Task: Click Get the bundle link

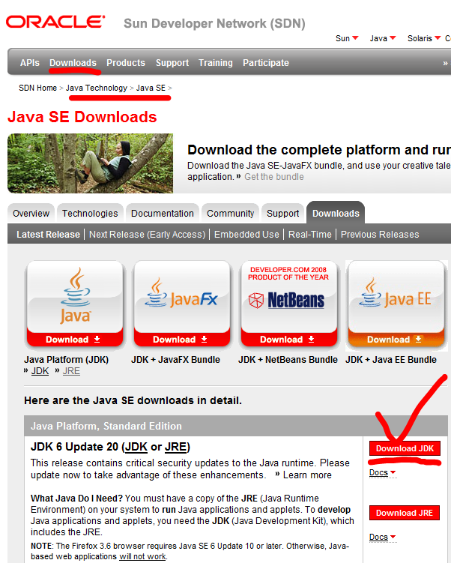Action: pos(274,177)
